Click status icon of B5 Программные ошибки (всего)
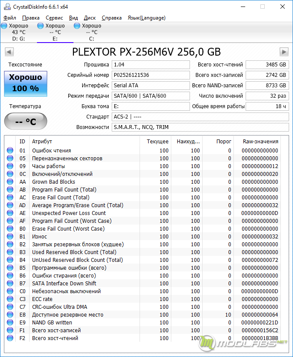The image size is (293, 357). point(10,268)
